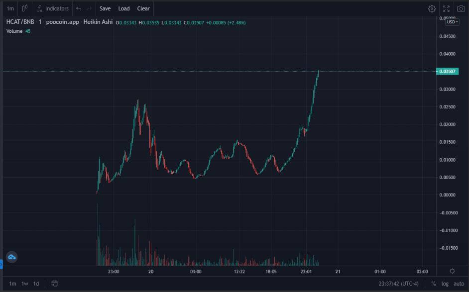Click the +0.00085 (+2.48%) change value
The width and height of the screenshot is (469, 292).
[226, 22]
